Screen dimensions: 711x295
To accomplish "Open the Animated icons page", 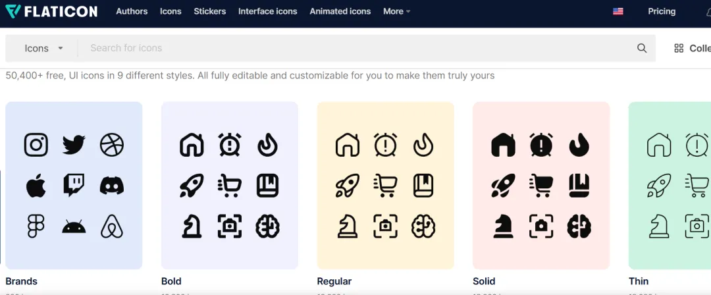I will coord(340,11).
